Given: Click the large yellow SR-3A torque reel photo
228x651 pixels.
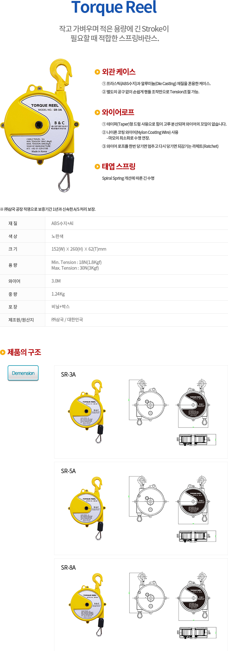Looking at the screenshot, I should (x=40, y=125).
